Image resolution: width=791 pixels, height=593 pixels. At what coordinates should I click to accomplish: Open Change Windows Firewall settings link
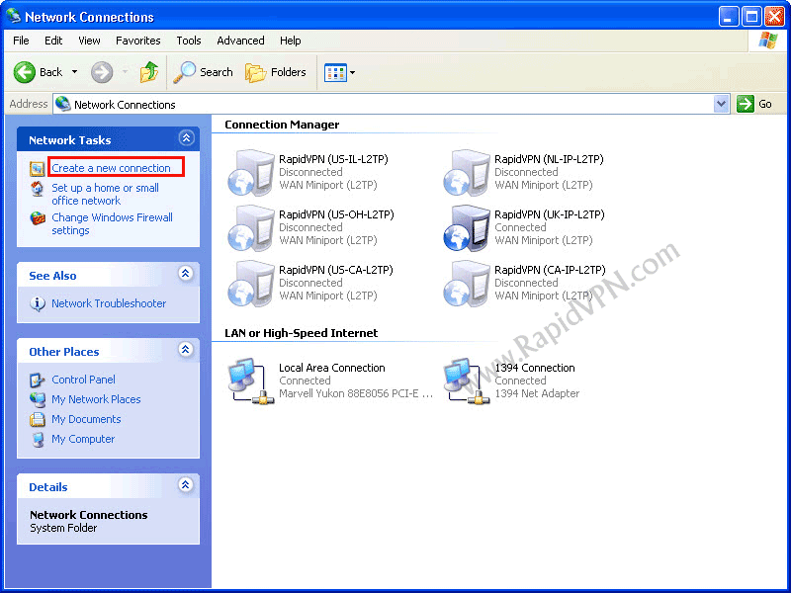112,224
